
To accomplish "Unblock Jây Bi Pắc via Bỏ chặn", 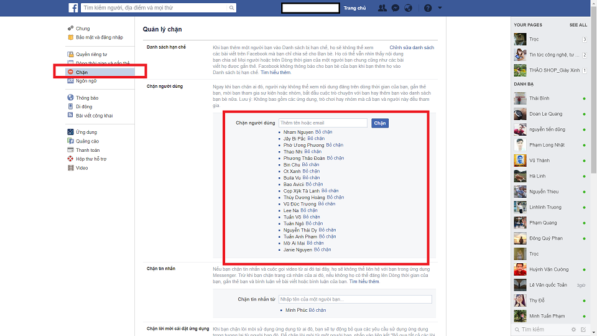I will 316,139.
